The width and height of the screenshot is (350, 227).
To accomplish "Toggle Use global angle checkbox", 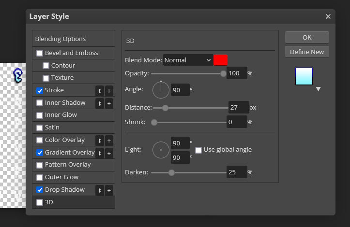I will pyautogui.click(x=198, y=150).
